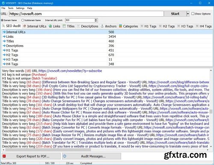Click Export Report to PDF button

(x=31, y=156)
